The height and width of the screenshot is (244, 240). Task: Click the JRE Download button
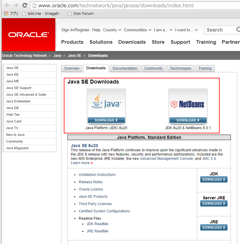click(214, 227)
